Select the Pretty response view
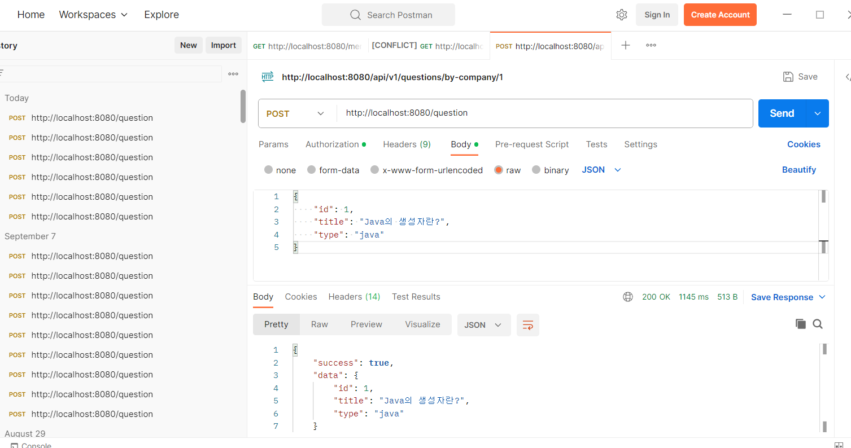This screenshot has height=448, width=851. coord(276,324)
